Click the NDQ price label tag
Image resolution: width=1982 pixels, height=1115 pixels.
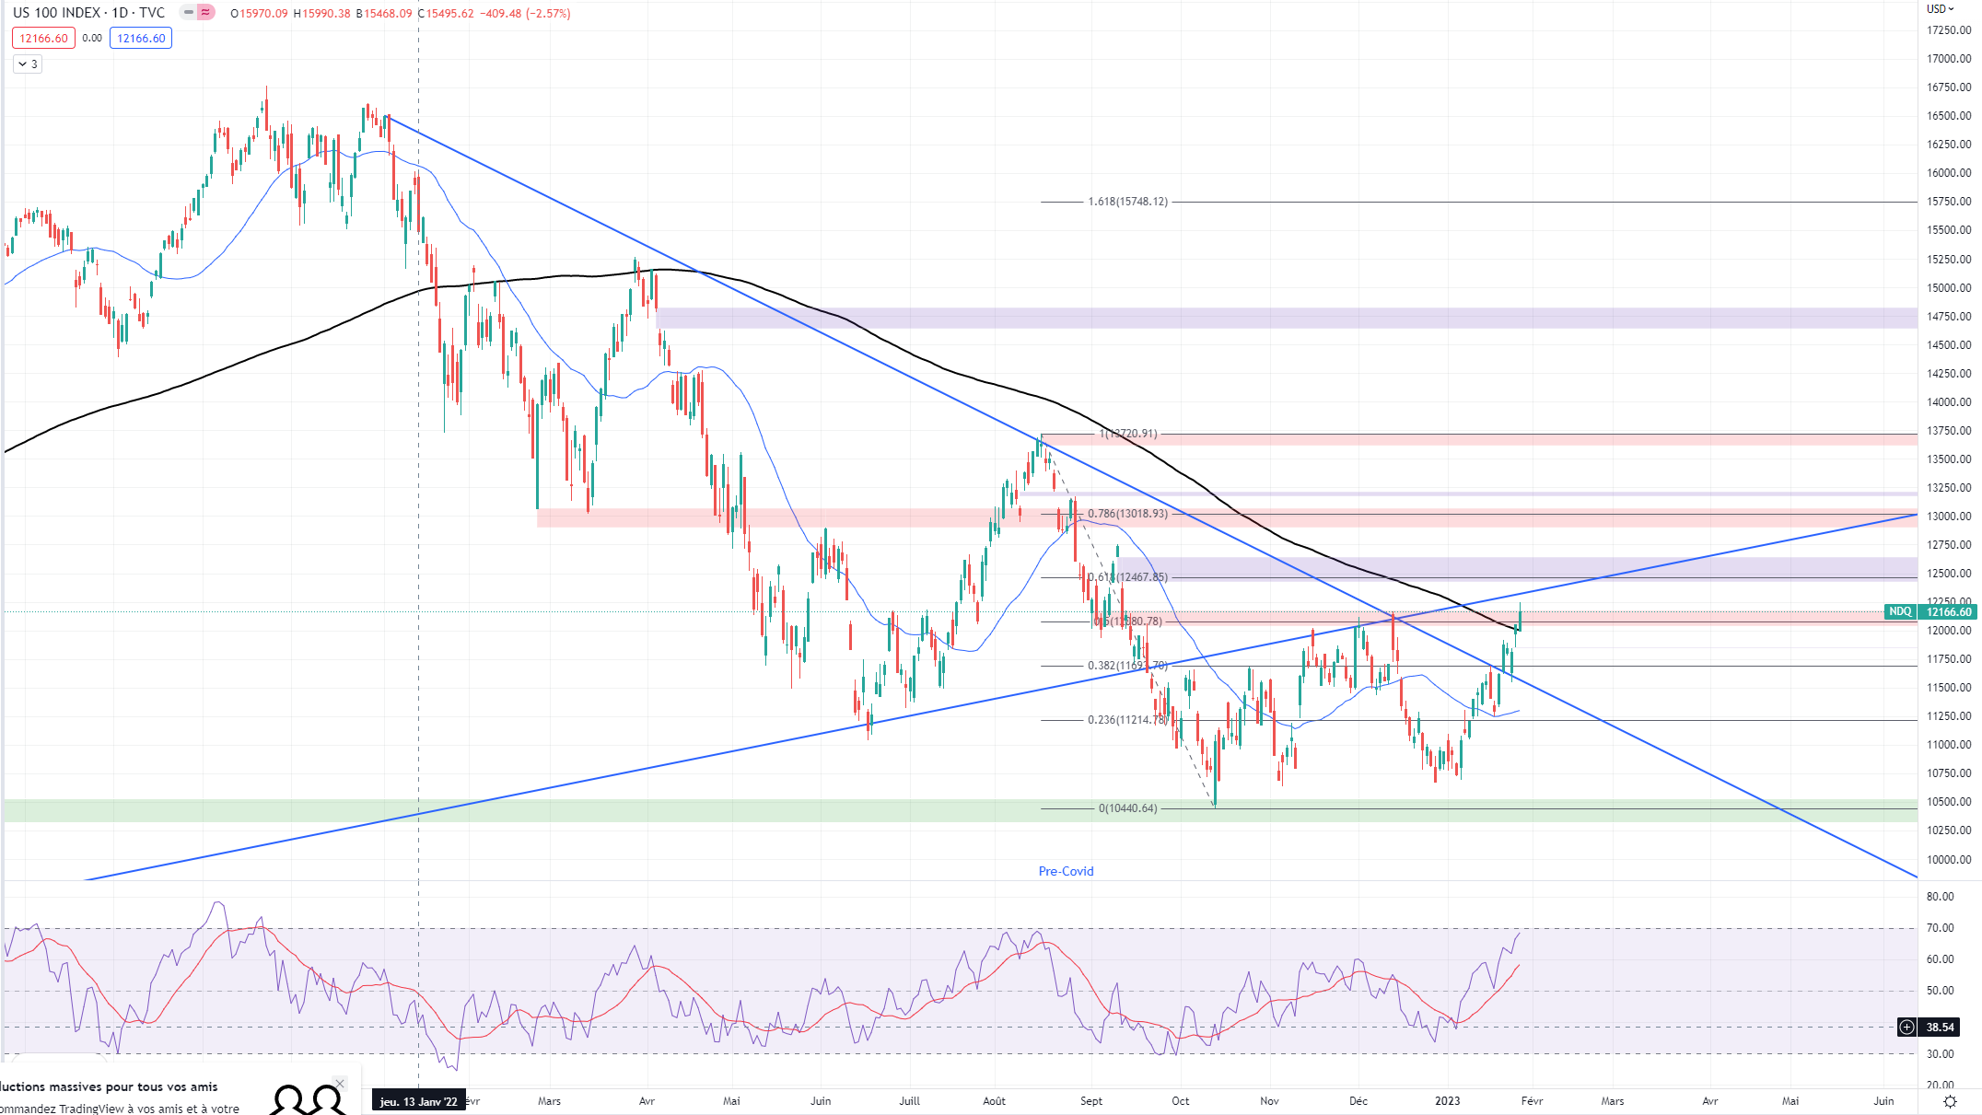tap(1900, 612)
